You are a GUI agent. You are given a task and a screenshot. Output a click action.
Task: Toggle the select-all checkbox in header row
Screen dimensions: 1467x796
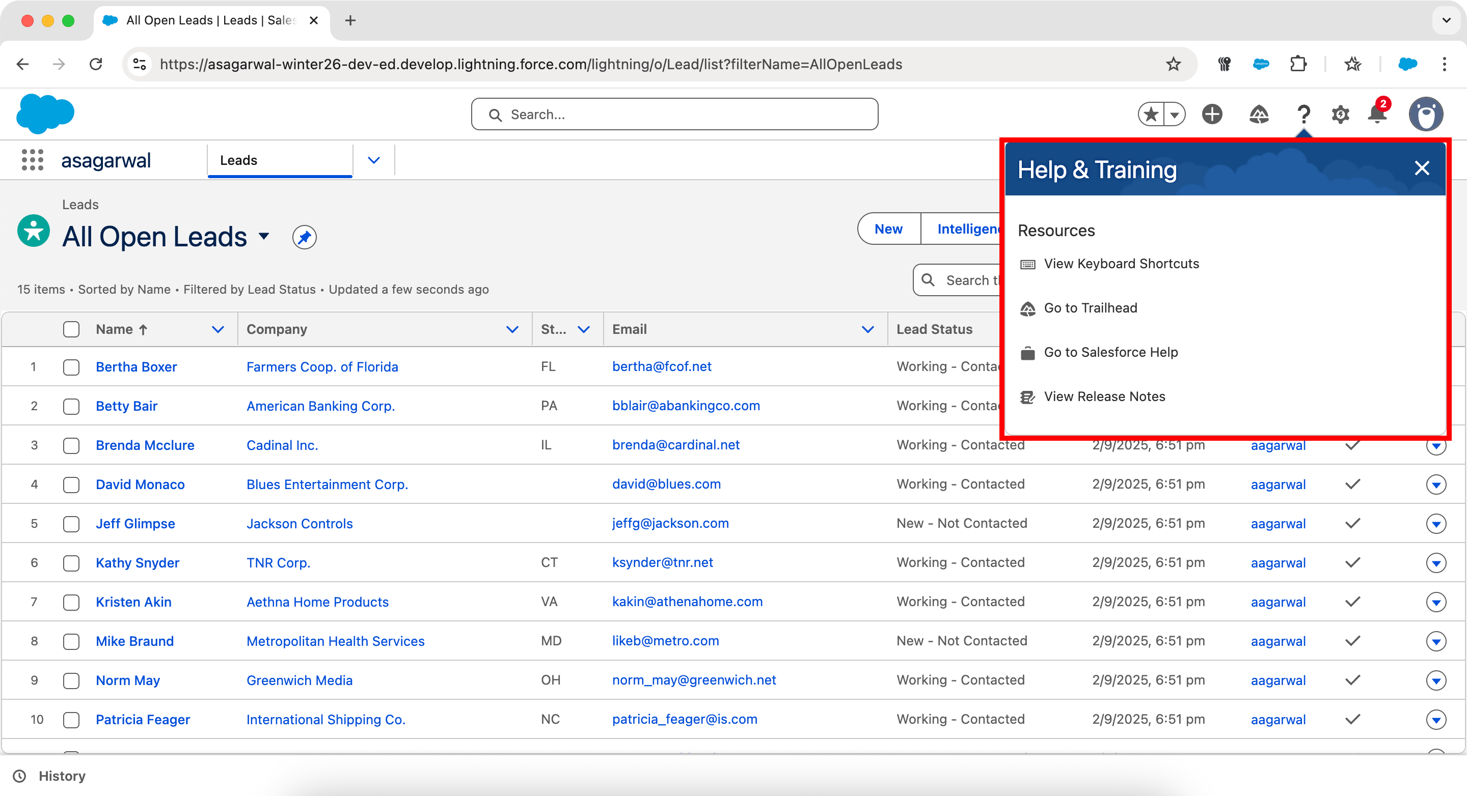point(71,329)
